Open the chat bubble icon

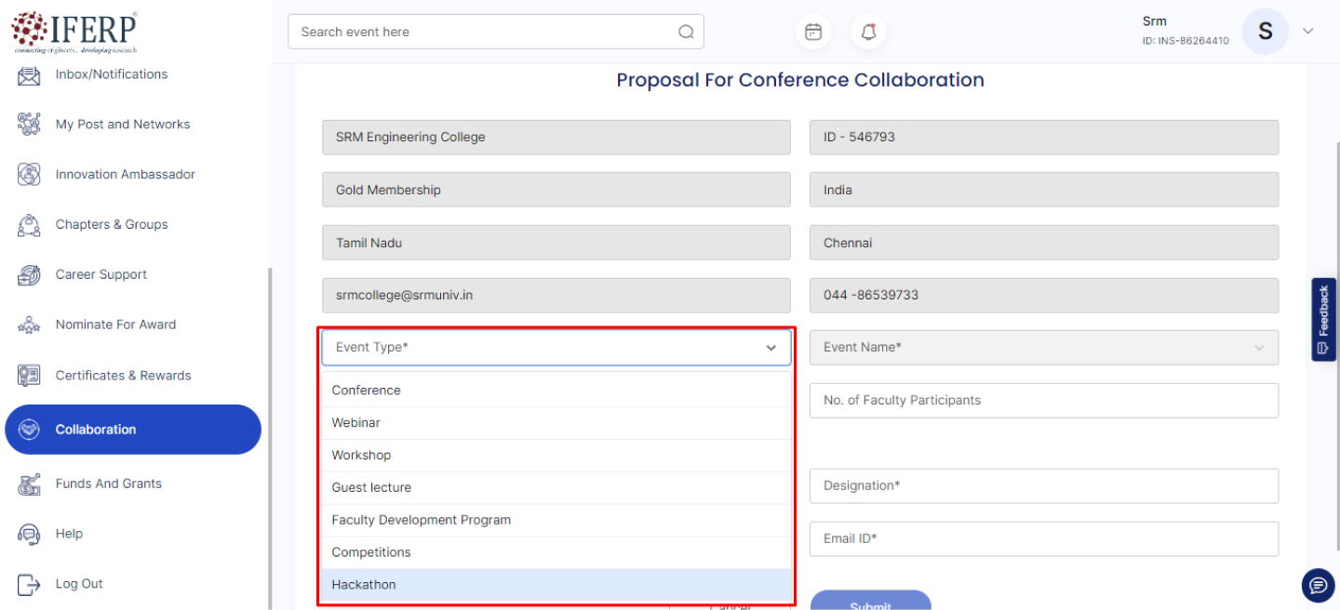(x=1318, y=585)
